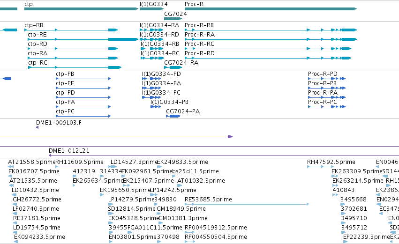Open transcript Proc-R-RD
The height and width of the screenshot is (244, 399).
pos(200,53)
